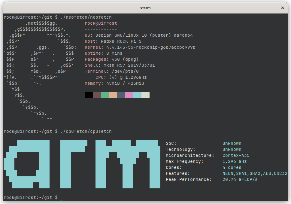Viewport: 291px width, 204px height.
Task: Click the Microarchitecture label
Action: 190,155
